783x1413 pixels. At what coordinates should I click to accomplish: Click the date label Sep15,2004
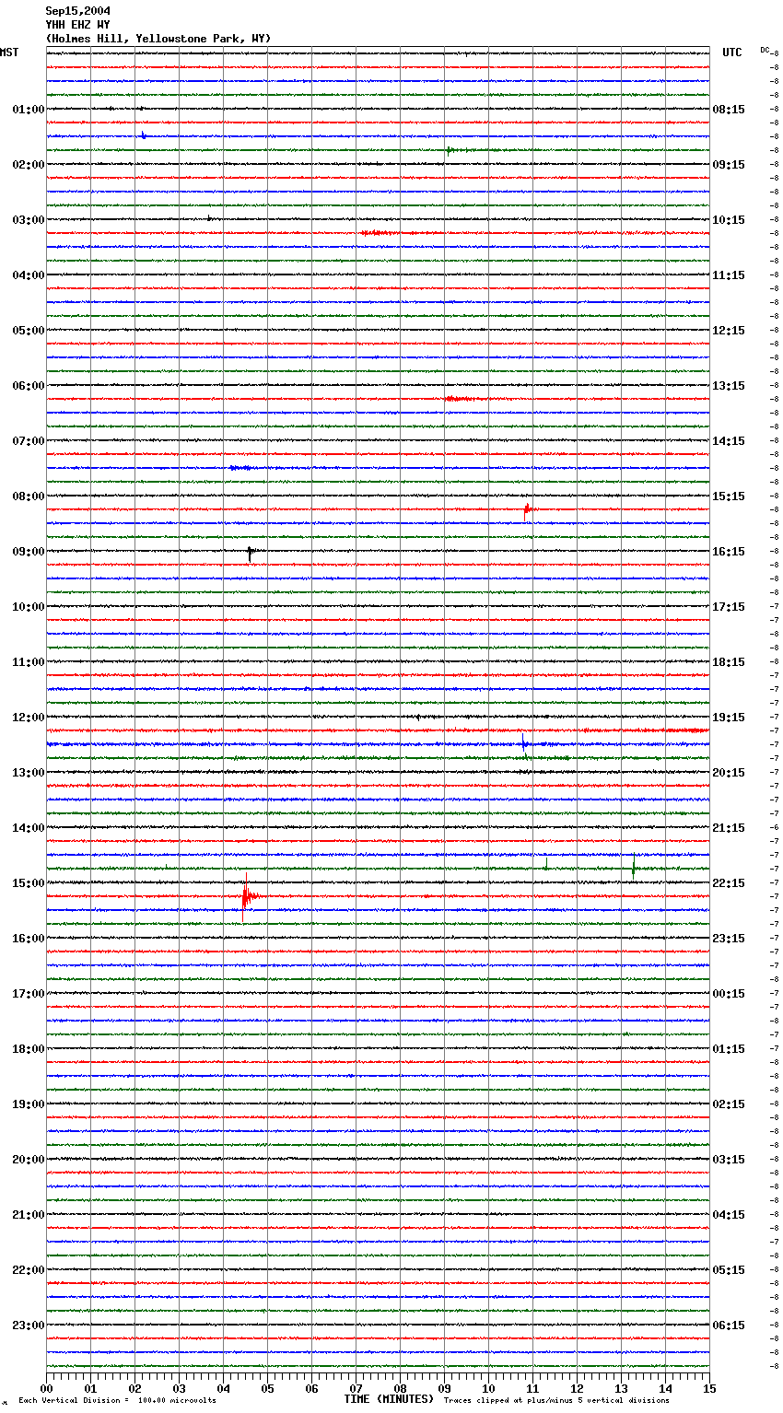point(77,11)
